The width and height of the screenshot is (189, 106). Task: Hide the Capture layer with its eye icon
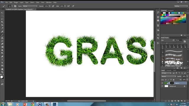(x=162, y=83)
